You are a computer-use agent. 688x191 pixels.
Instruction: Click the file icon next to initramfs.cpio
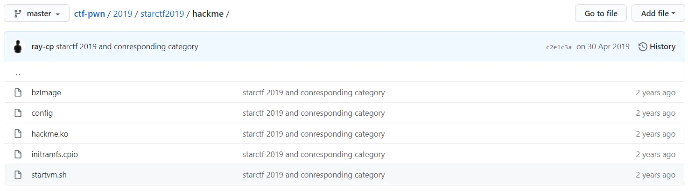(18, 154)
